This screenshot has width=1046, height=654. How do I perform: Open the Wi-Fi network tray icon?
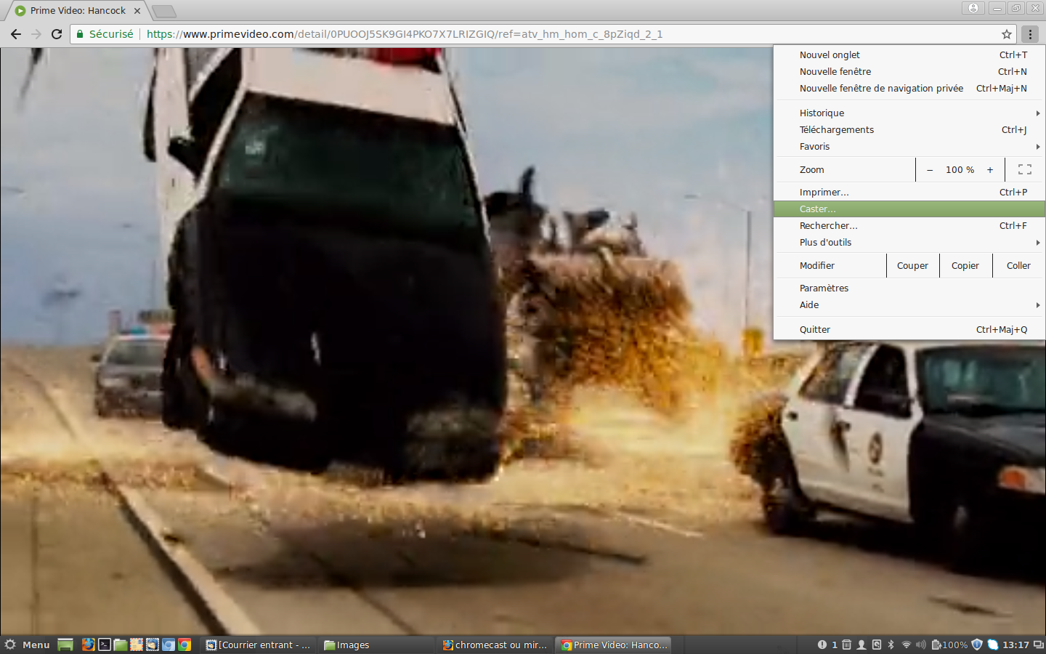pyautogui.click(x=907, y=645)
